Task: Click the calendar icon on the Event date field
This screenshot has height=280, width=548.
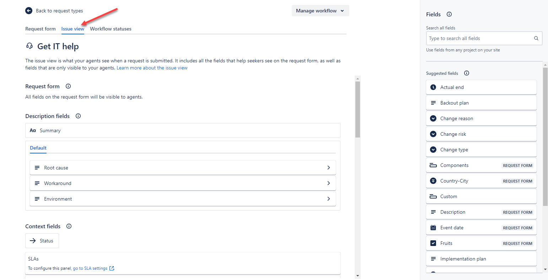Action: [433, 227]
